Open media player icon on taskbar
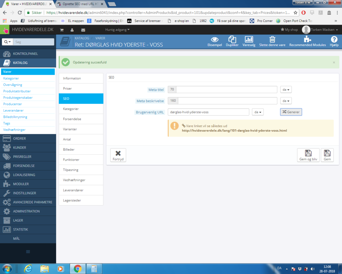 pos(61,269)
